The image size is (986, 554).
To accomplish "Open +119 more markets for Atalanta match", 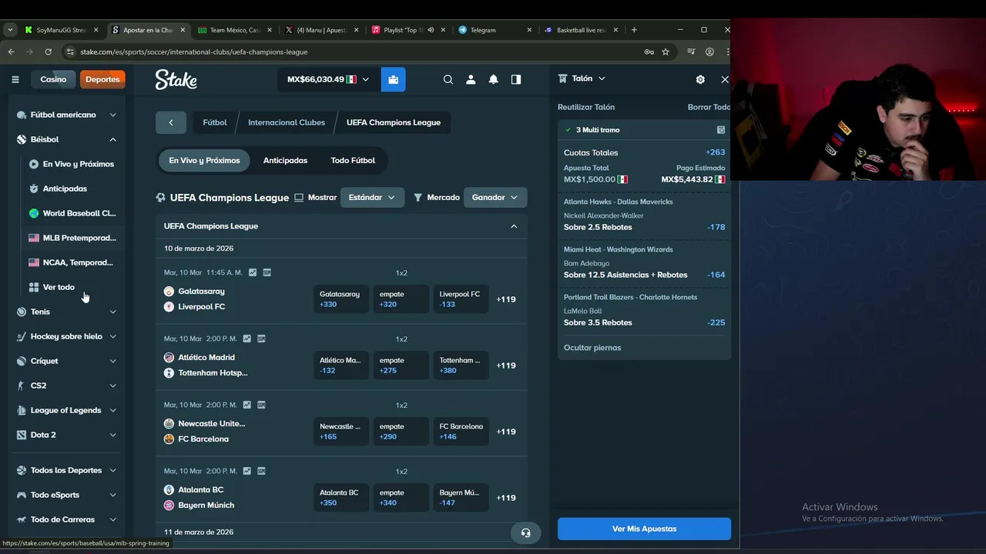I will pos(506,498).
